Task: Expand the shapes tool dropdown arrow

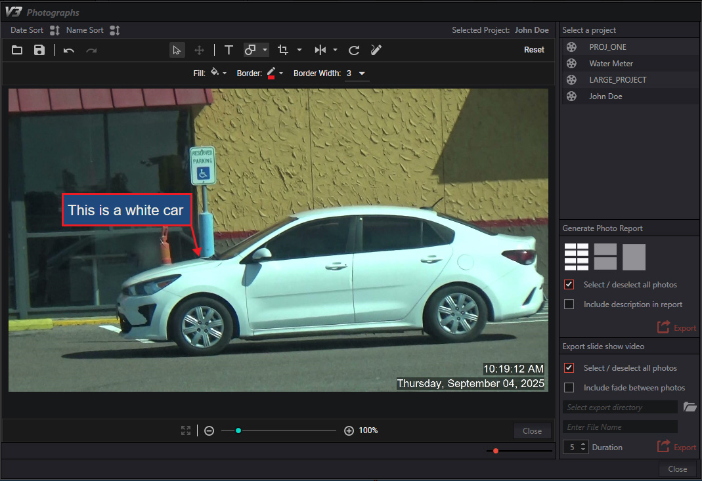Action: 265,50
